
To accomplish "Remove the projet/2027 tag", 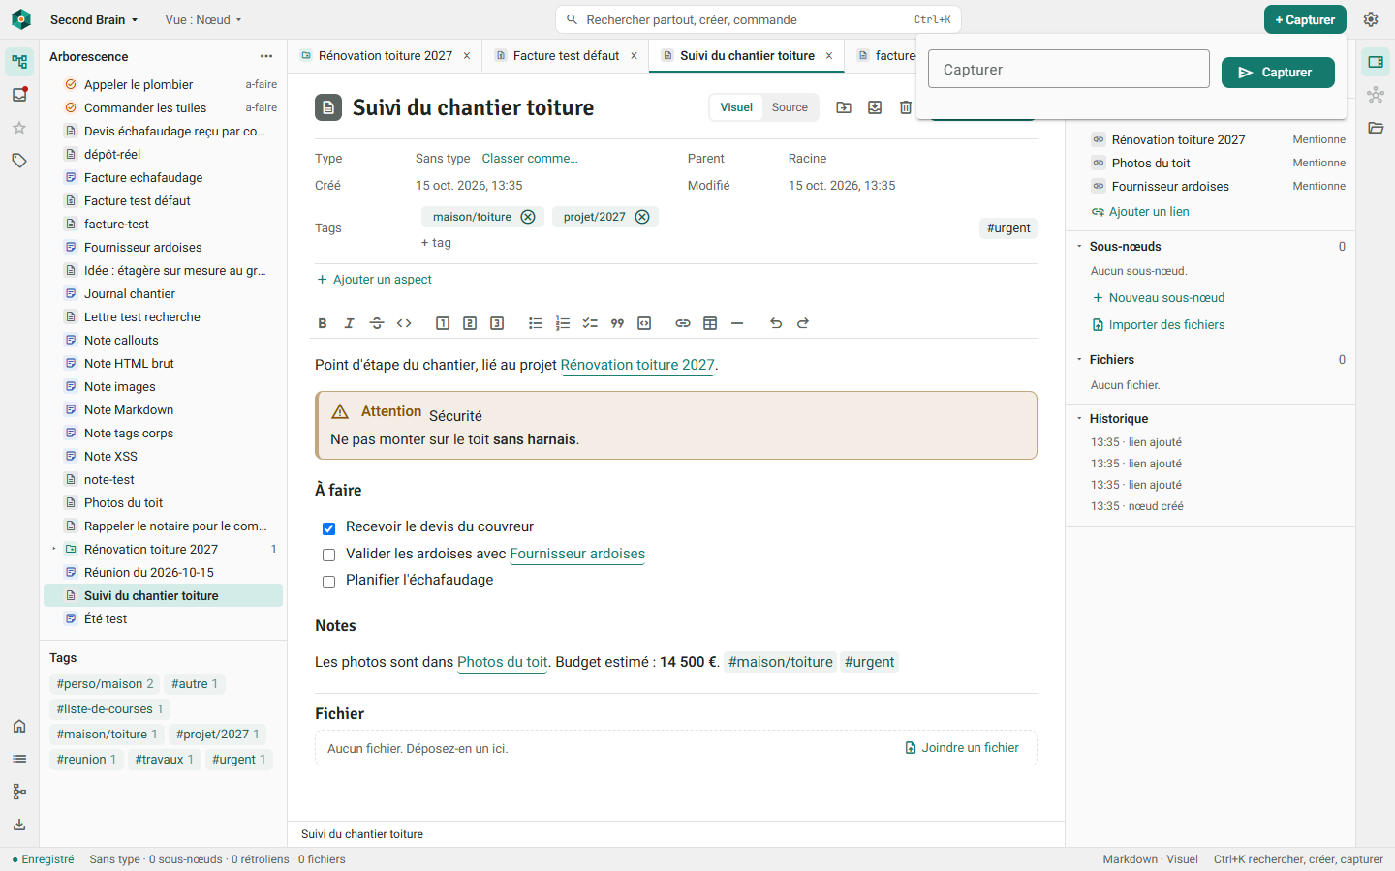I will 642,217.
